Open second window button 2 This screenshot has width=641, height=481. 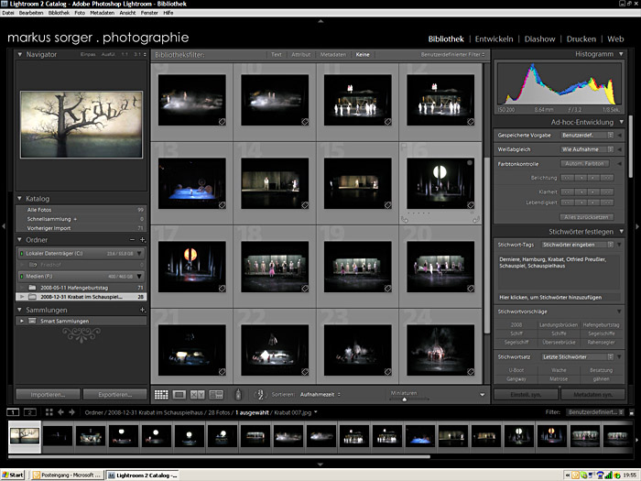pos(30,412)
